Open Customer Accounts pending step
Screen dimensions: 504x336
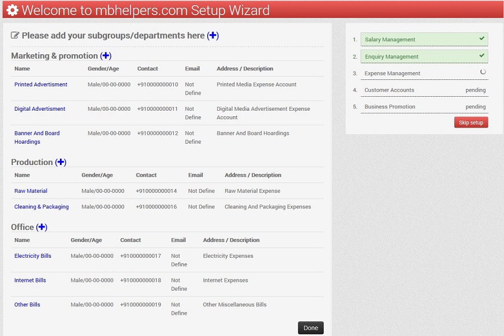point(389,90)
